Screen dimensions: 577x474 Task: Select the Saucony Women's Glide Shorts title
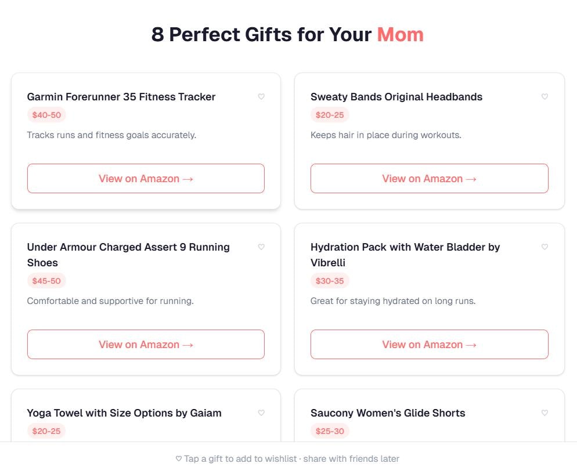387,413
